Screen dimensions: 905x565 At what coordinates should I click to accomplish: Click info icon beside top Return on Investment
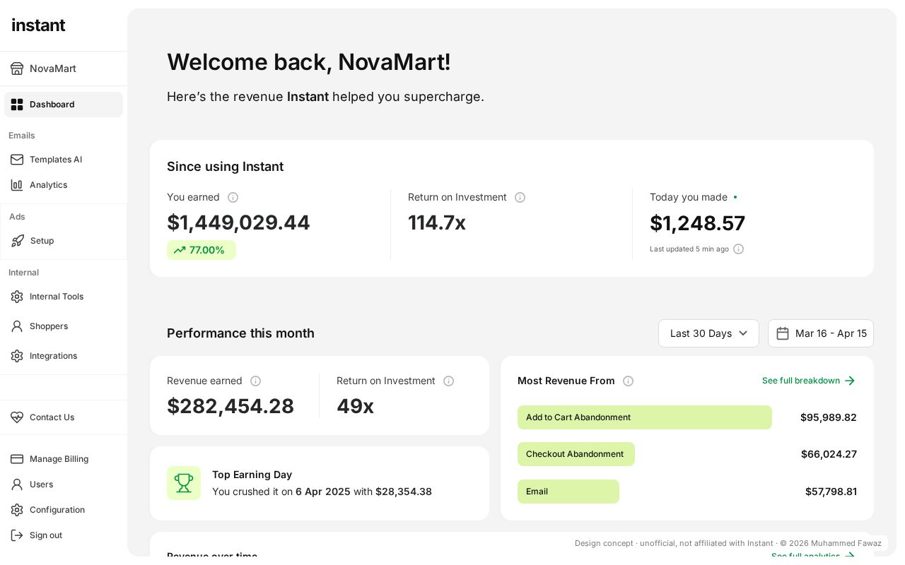click(520, 198)
